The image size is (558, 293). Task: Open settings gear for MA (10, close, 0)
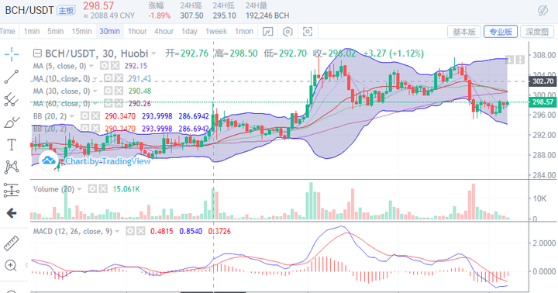pyautogui.click(x=108, y=78)
